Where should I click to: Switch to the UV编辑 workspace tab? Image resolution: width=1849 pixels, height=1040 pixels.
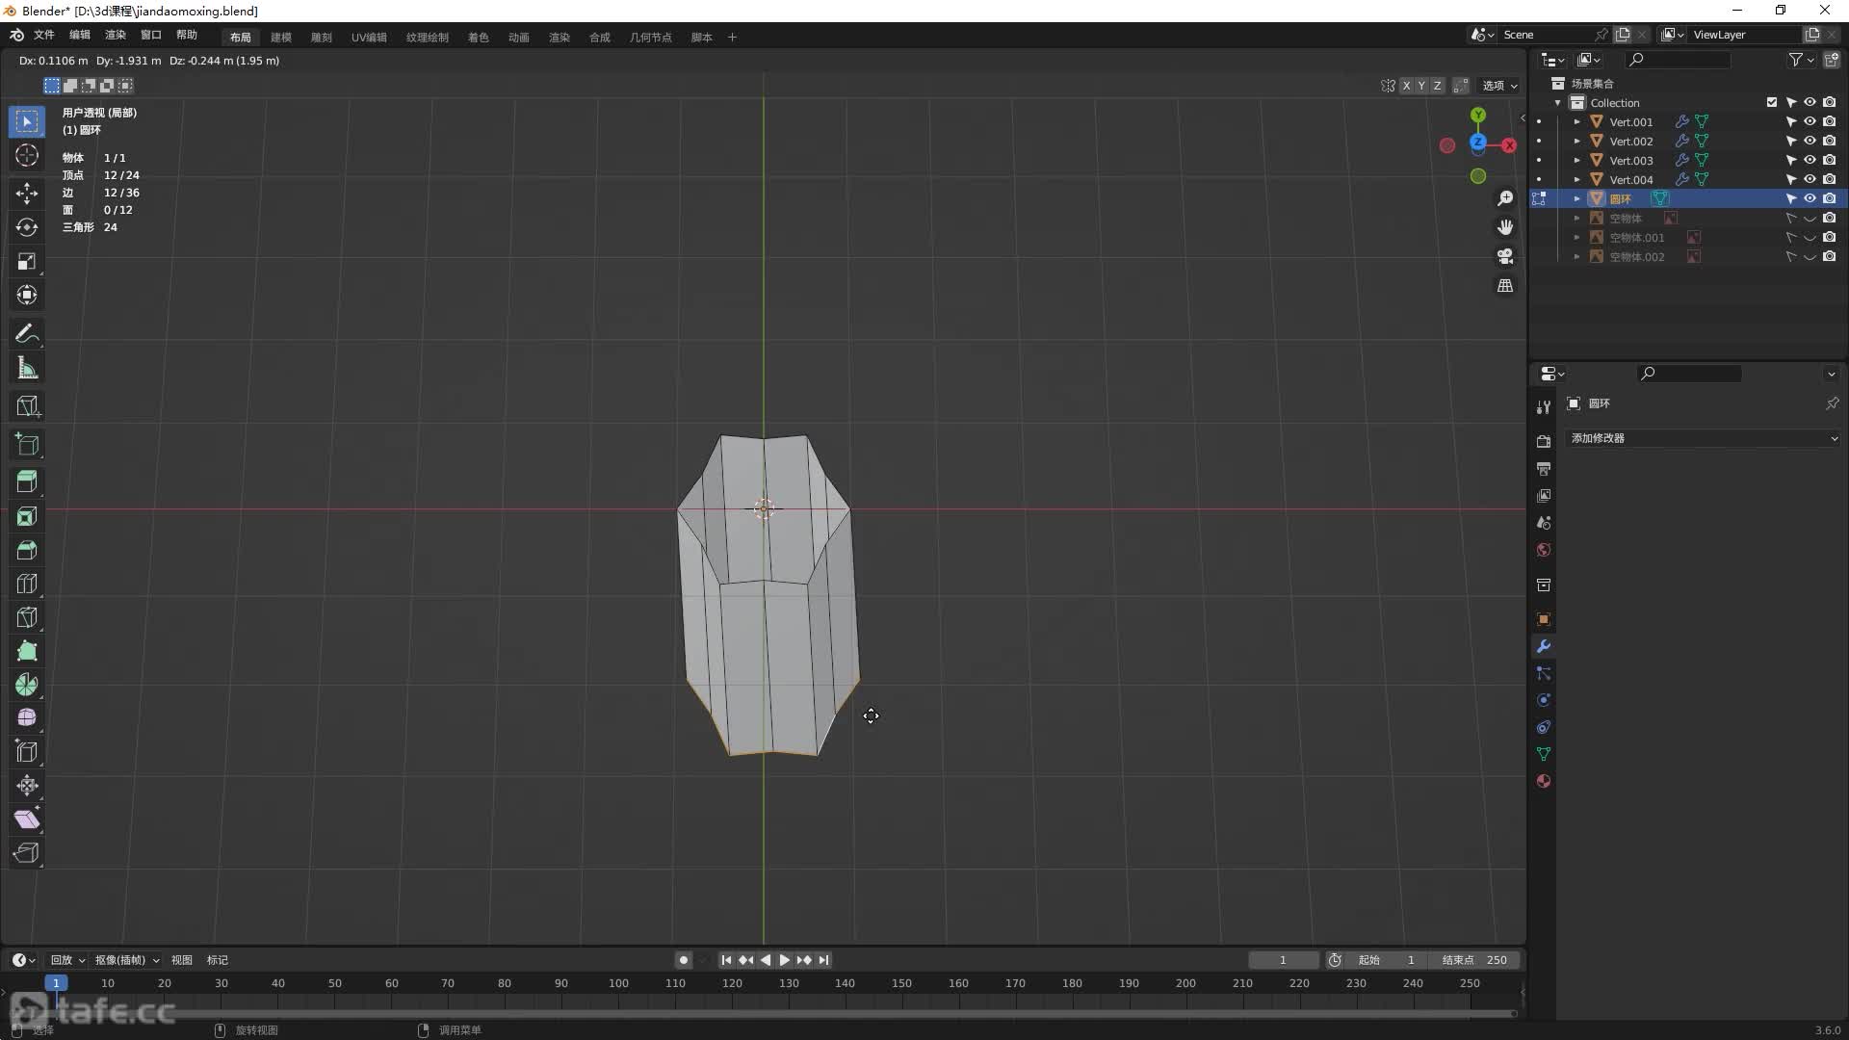(369, 38)
